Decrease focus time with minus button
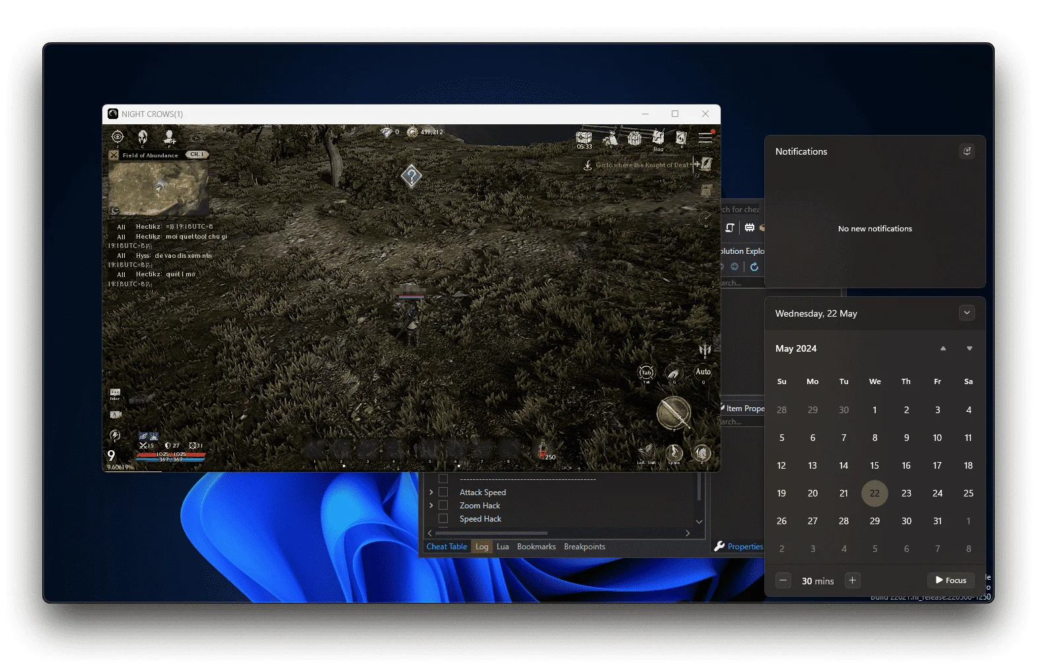Screen dimensions: 1037x667 [x=783, y=580]
